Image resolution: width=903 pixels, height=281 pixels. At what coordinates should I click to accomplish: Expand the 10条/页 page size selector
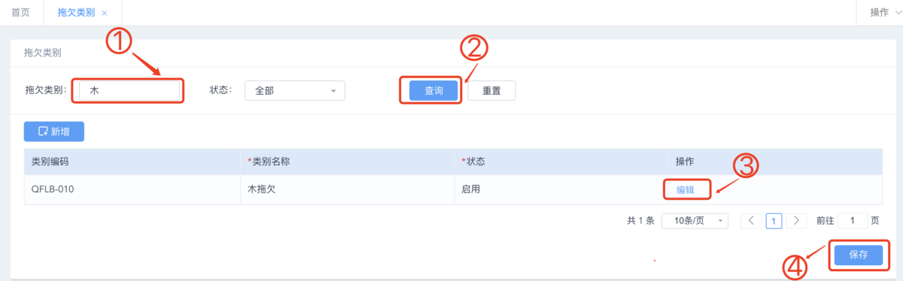(x=695, y=221)
